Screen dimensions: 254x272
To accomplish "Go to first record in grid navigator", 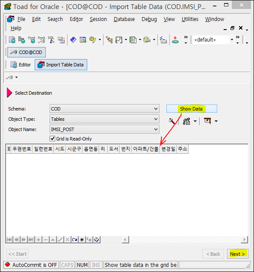I will 9,240.
